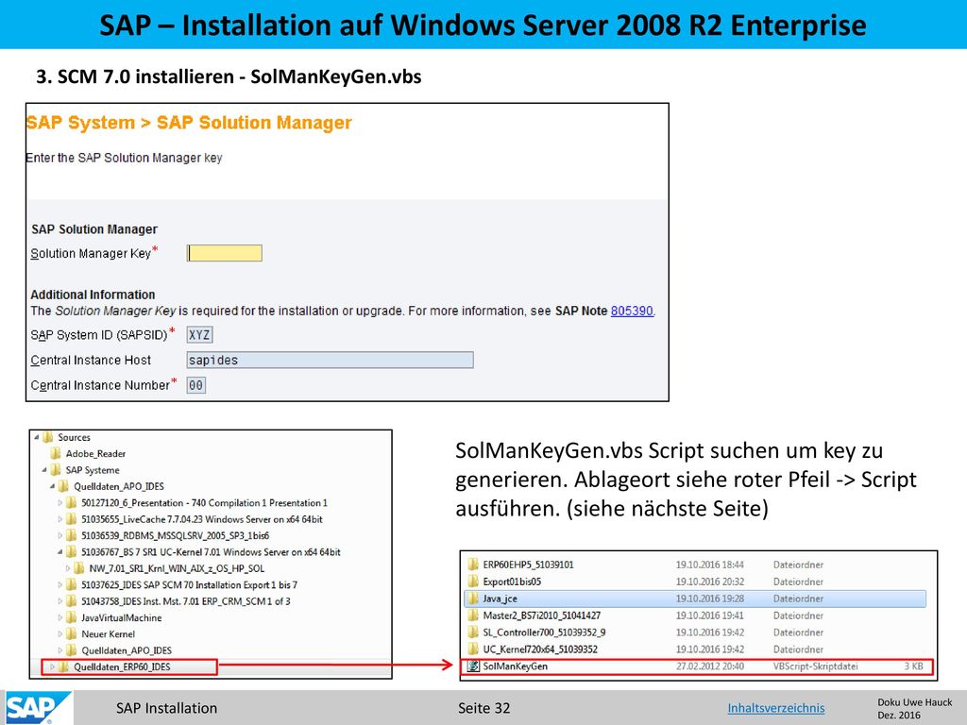Click the Master2_BS7i2010_51041427 folder icon
967x725 pixels.
(473, 615)
